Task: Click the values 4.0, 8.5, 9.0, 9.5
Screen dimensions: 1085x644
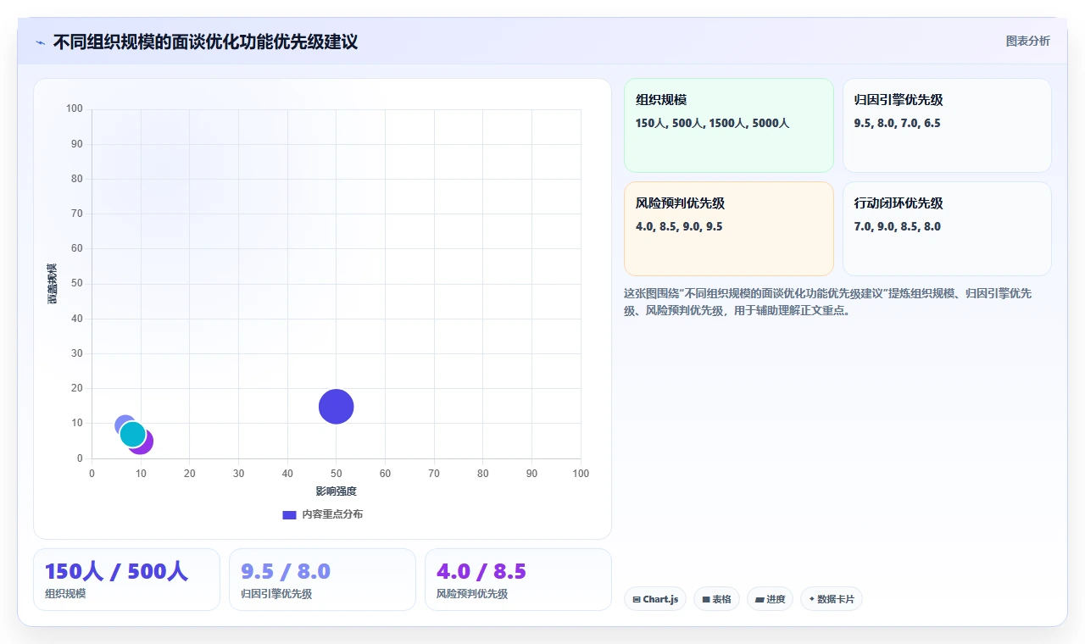Action: tap(679, 227)
